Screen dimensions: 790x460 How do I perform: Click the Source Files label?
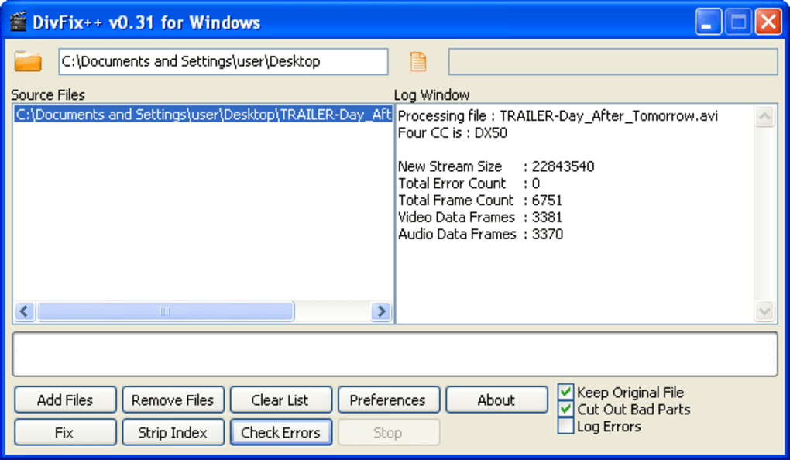click(48, 94)
